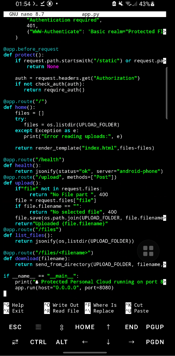Select the ^O Write Out shortcut
This screenshot has height=356, width=175.
(61, 305)
